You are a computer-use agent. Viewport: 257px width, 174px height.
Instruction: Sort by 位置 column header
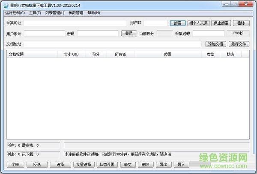(x=168, y=54)
